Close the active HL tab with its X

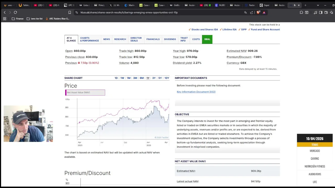point(299,5)
